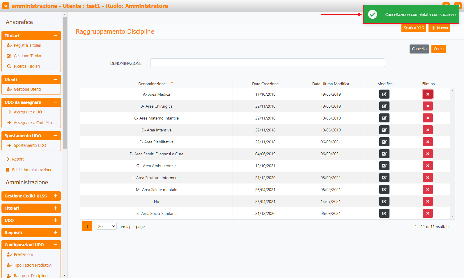
Task: Expand the Requisiti section
Action: point(55,233)
